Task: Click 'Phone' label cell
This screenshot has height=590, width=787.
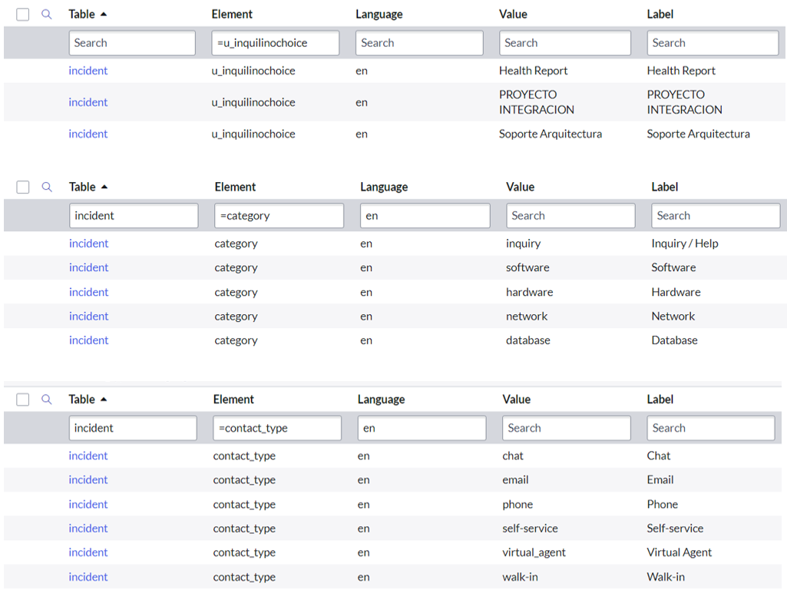Action: point(662,505)
